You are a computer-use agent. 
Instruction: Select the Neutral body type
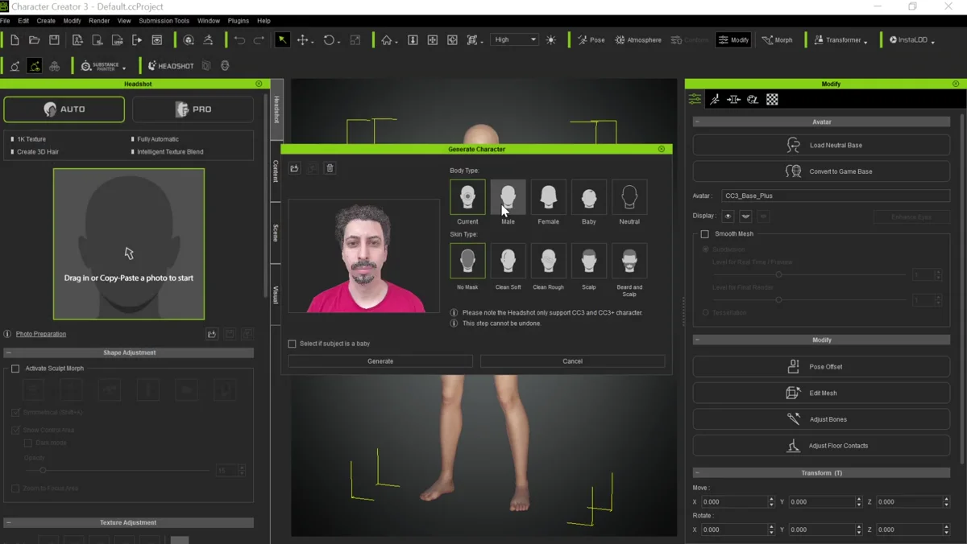click(x=629, y=196)
